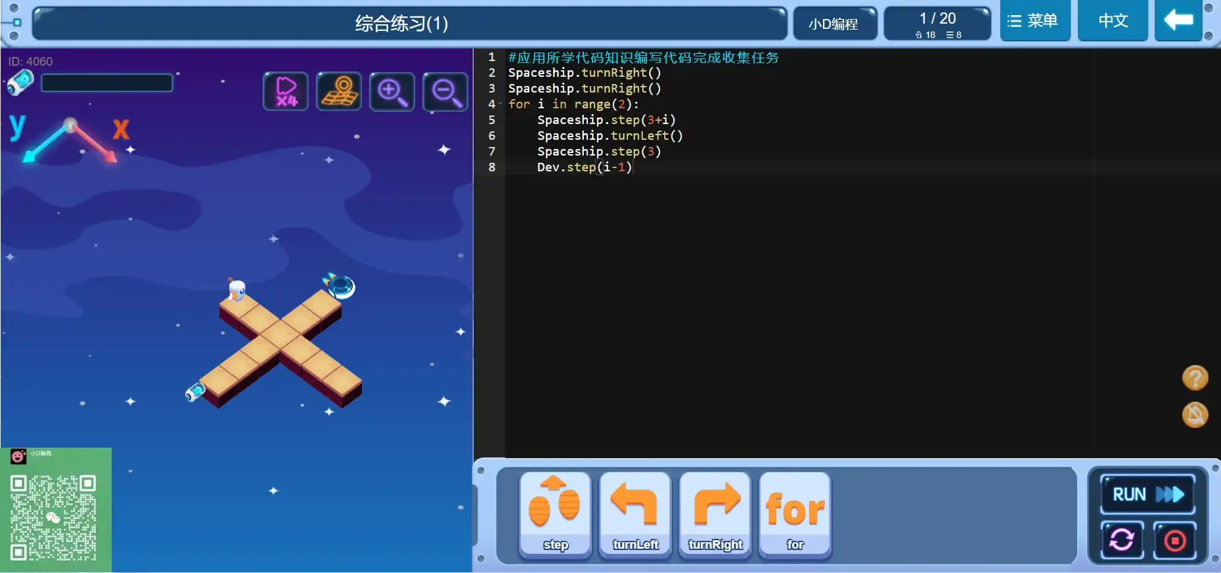Click the map grid location icon
The width and height of the screenshot is (1221, 573).
click(x=339, y=91)
